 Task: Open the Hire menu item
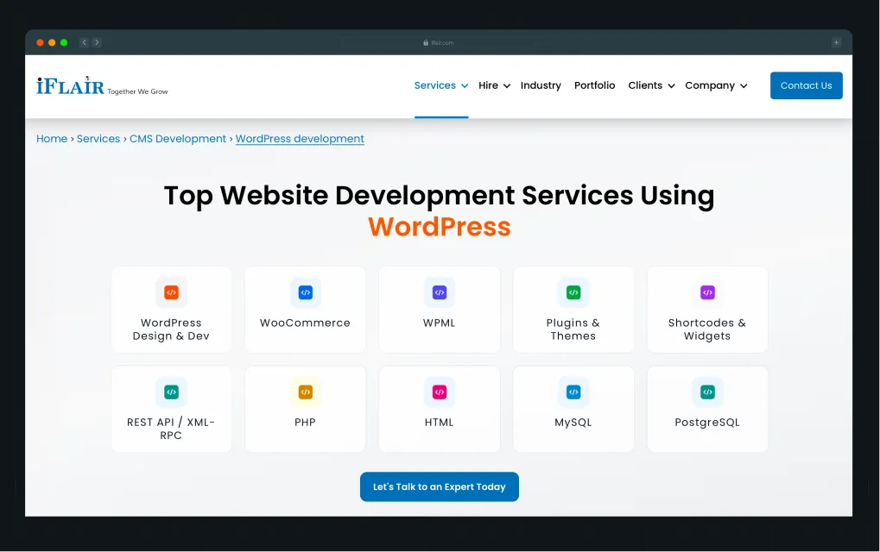[x=488, y=85]
